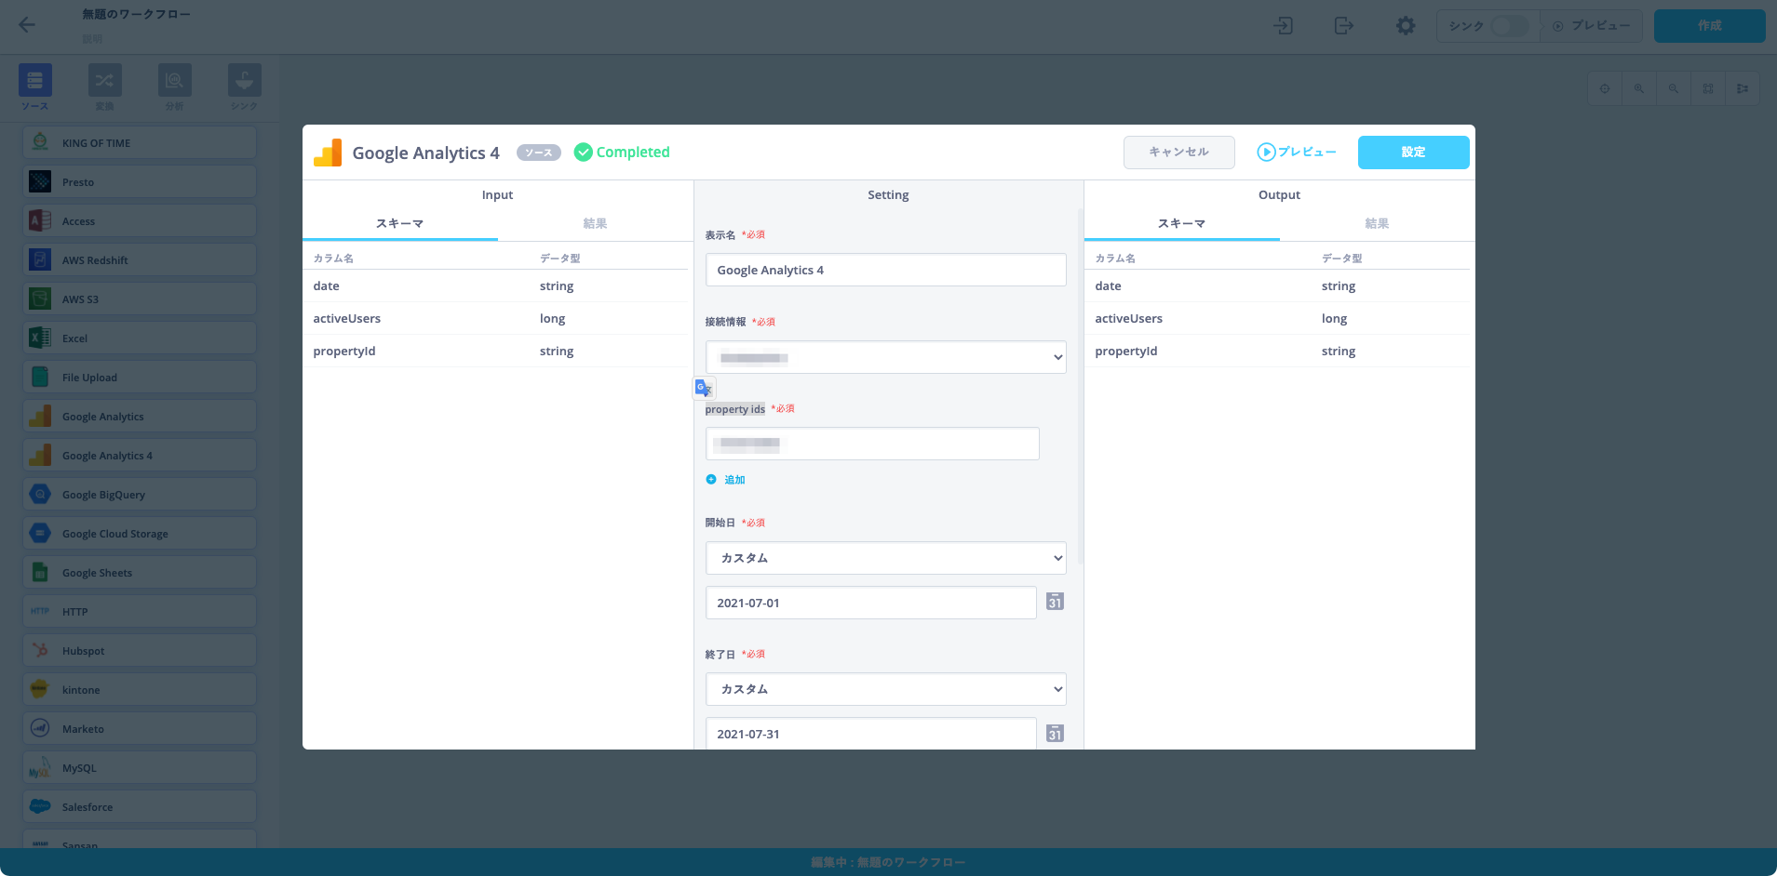Choose Salesforce source

pos(140,806)
